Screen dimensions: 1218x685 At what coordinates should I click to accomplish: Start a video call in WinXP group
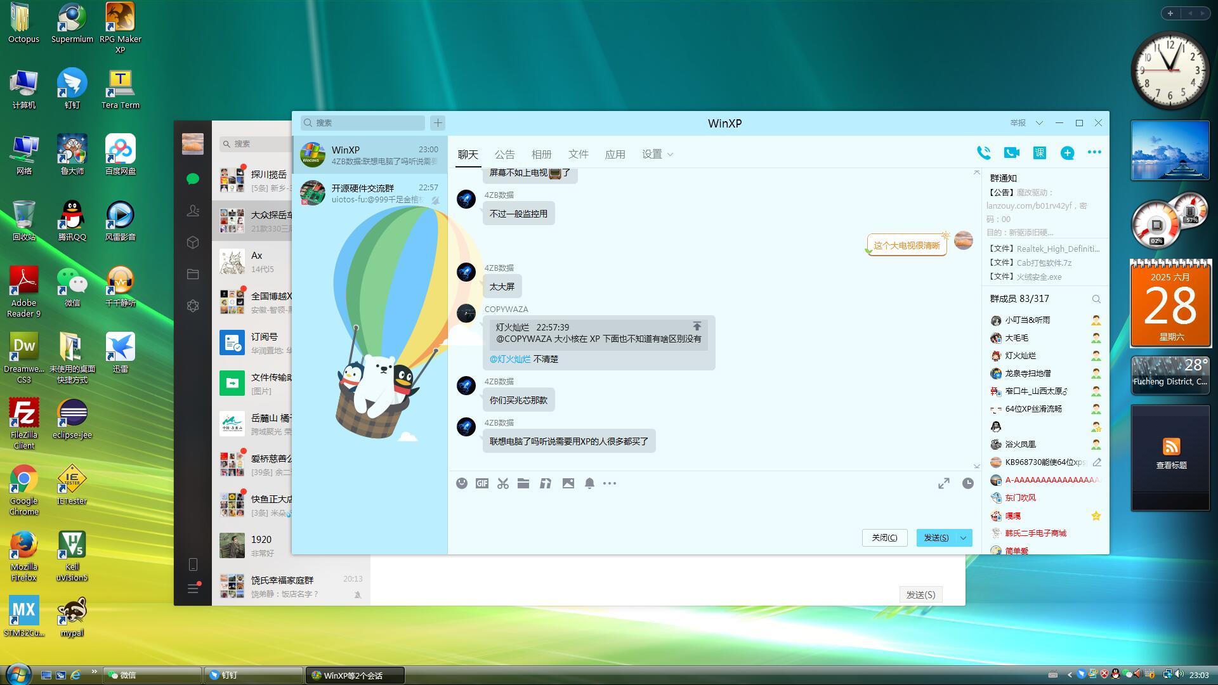pos(1012,153)
